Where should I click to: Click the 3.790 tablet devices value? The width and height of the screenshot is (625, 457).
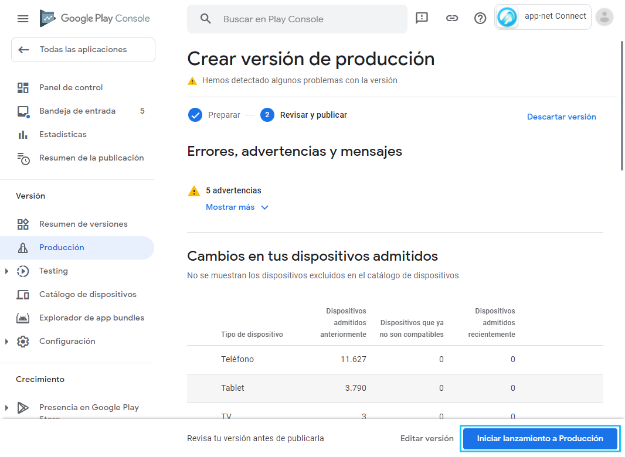coord(355,388)
